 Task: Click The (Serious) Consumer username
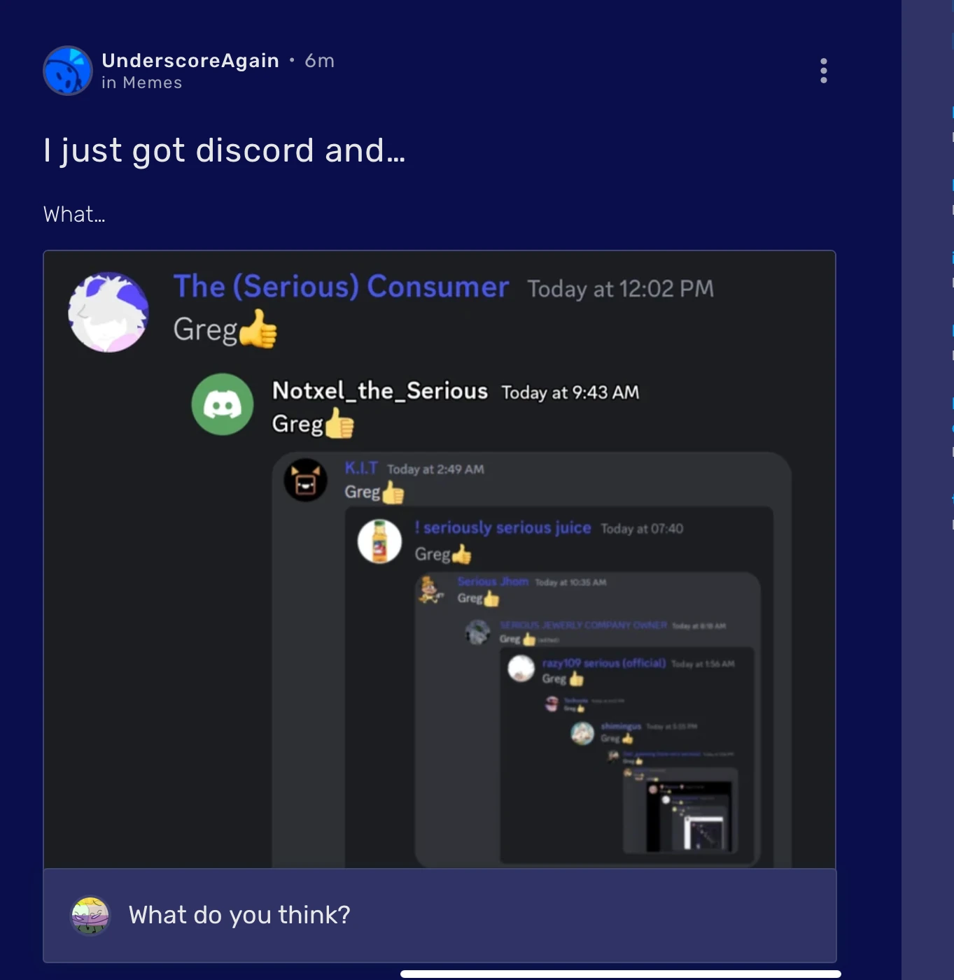pos(341,287)
